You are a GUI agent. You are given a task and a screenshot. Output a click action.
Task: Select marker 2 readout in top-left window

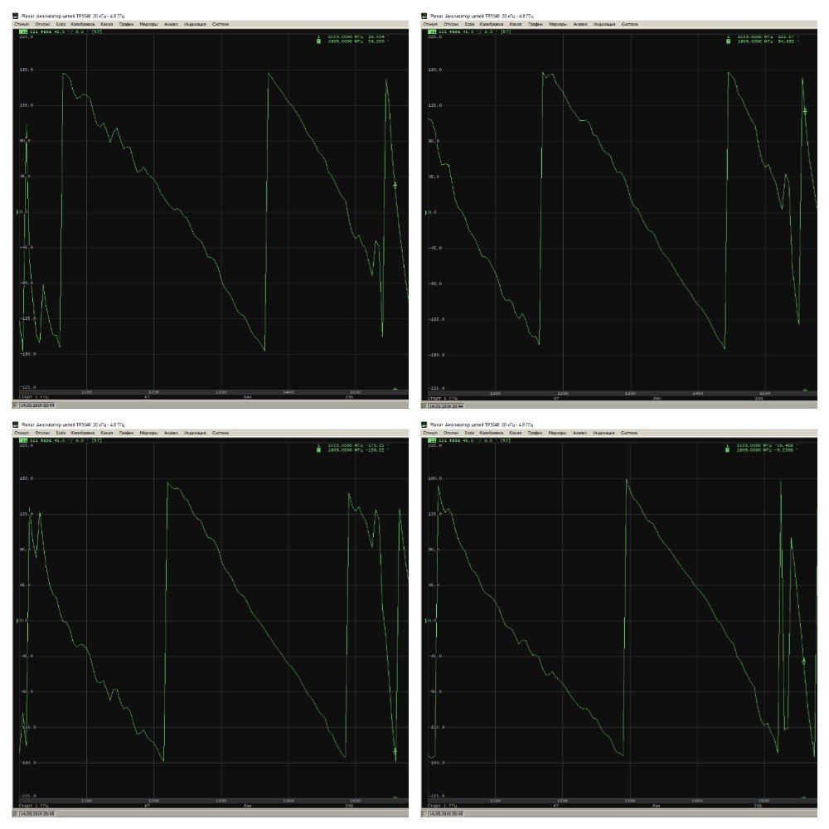point(353,41)
